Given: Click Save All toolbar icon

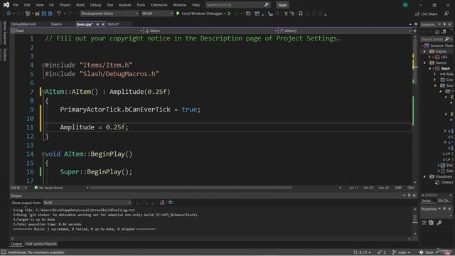Looking at the screenshot, I should click(50, 14).
